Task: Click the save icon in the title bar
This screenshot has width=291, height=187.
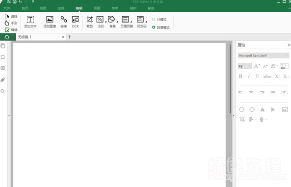Action: (9, 1)
